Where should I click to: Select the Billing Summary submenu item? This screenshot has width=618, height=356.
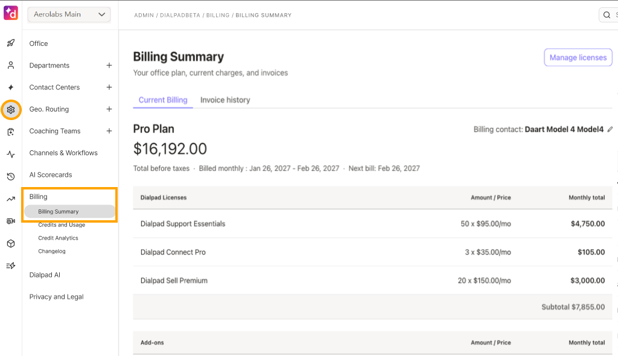[x=70, y=211]
